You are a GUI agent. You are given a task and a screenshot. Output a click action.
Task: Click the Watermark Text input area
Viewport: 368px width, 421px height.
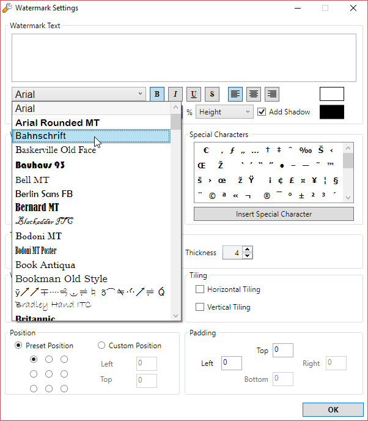pos(183,58)
